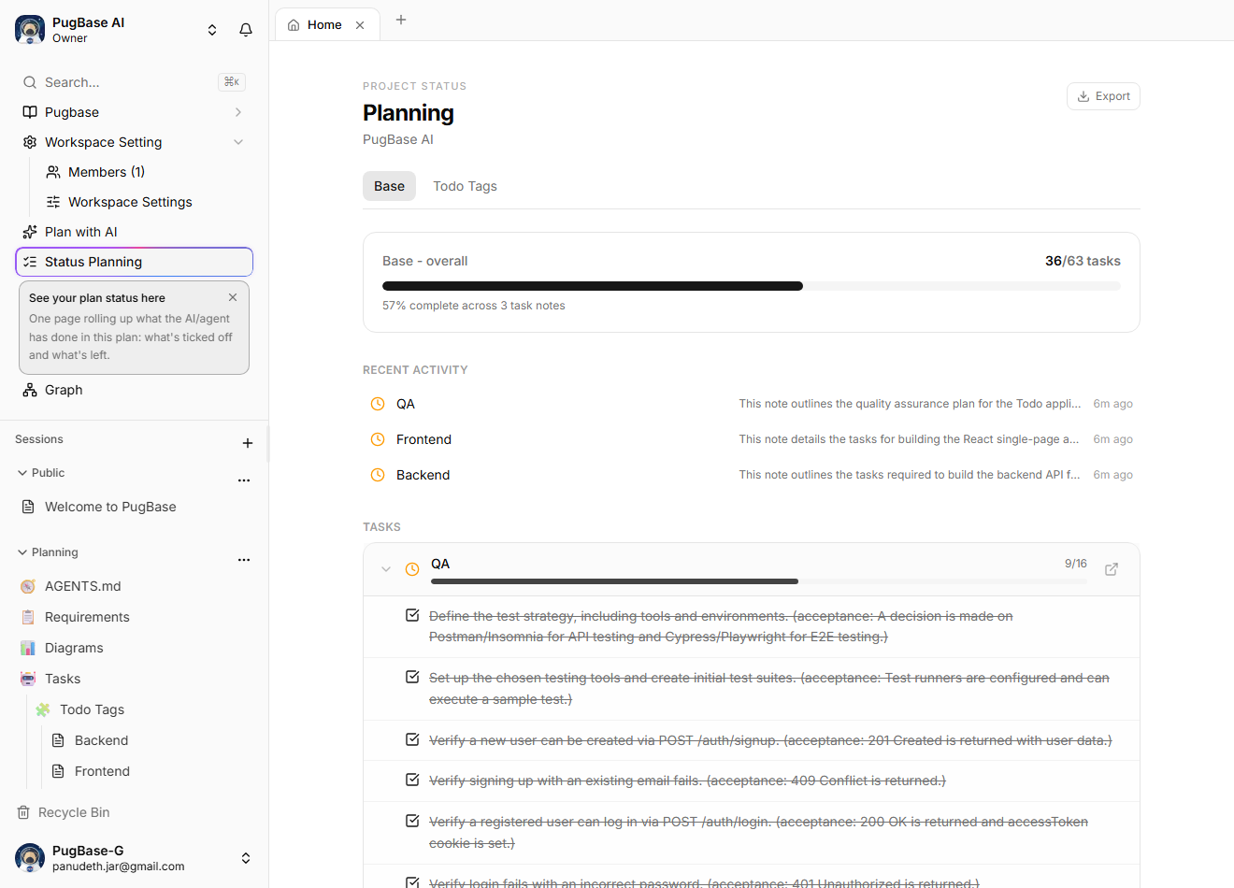1234x888 pixels.
Task: Uncheck 'Verify login fails with incorrect password' task
Action: click(412, 881)
